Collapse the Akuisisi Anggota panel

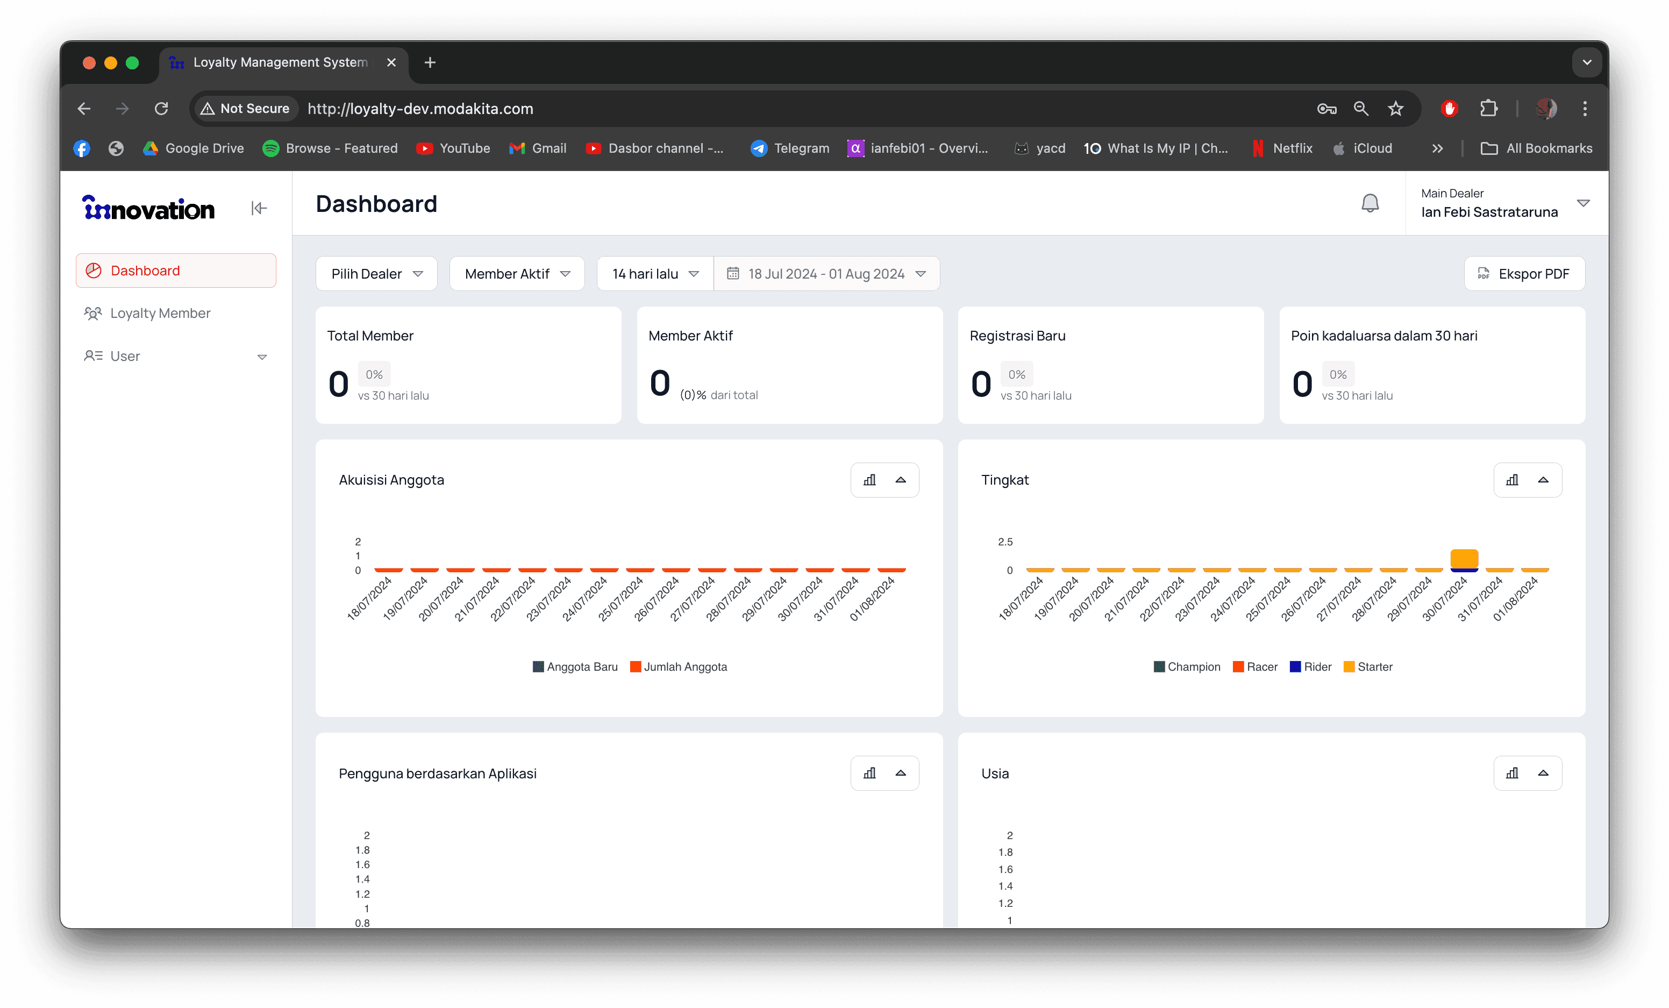click(901, 480)
